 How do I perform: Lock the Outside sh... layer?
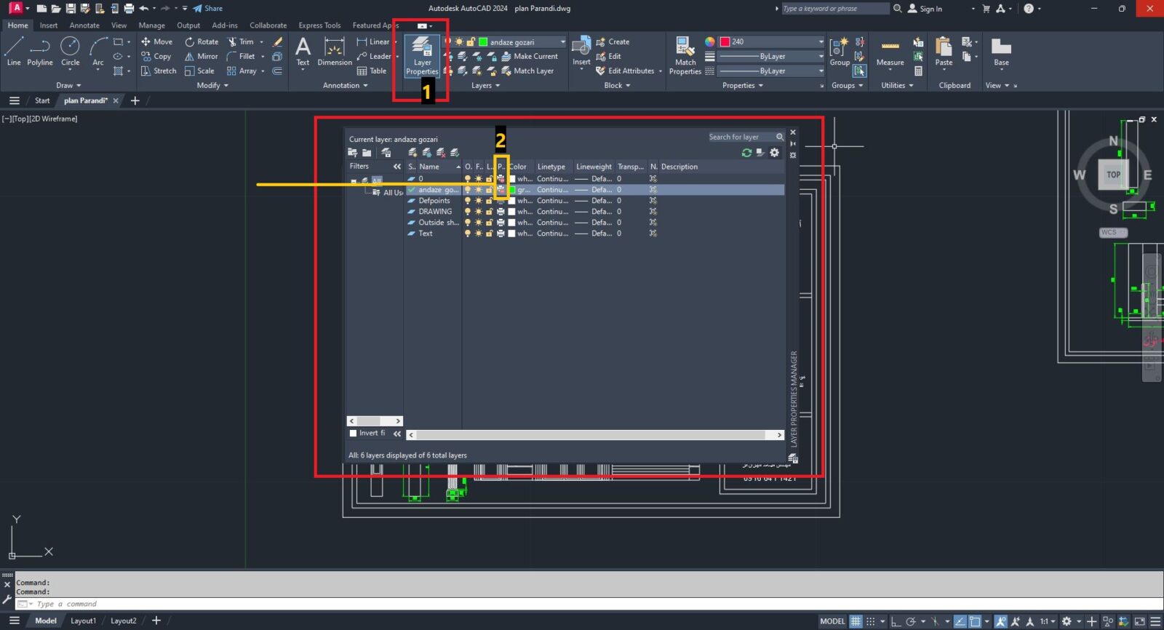pyautogui.click(x=490, y=223)
